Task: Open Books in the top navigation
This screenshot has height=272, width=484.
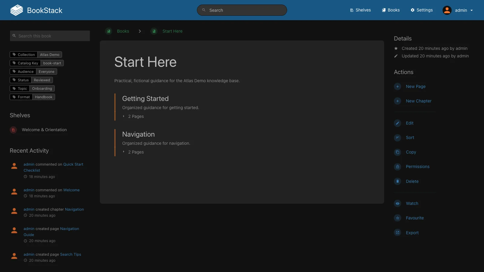Action: tap(391, 10)
